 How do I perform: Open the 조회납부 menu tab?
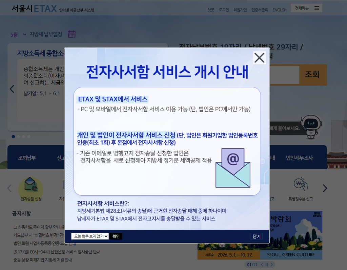pyautogui.click(x=27, y=158)
